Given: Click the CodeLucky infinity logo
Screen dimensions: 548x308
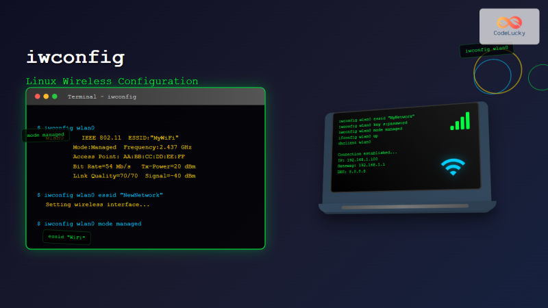Looking at the screenshot, I should click(x=509, y=22).
